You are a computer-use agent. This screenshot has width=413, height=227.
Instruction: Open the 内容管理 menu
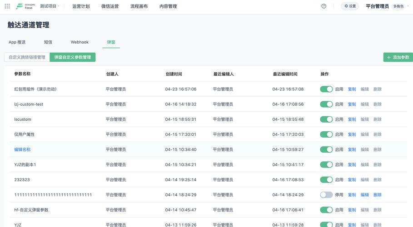168,6
